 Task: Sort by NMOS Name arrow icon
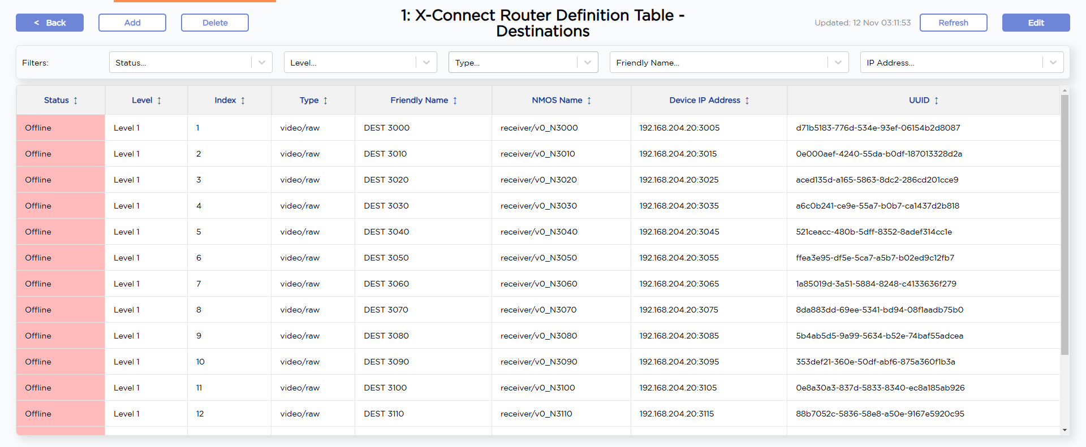[x=589, y=101]
